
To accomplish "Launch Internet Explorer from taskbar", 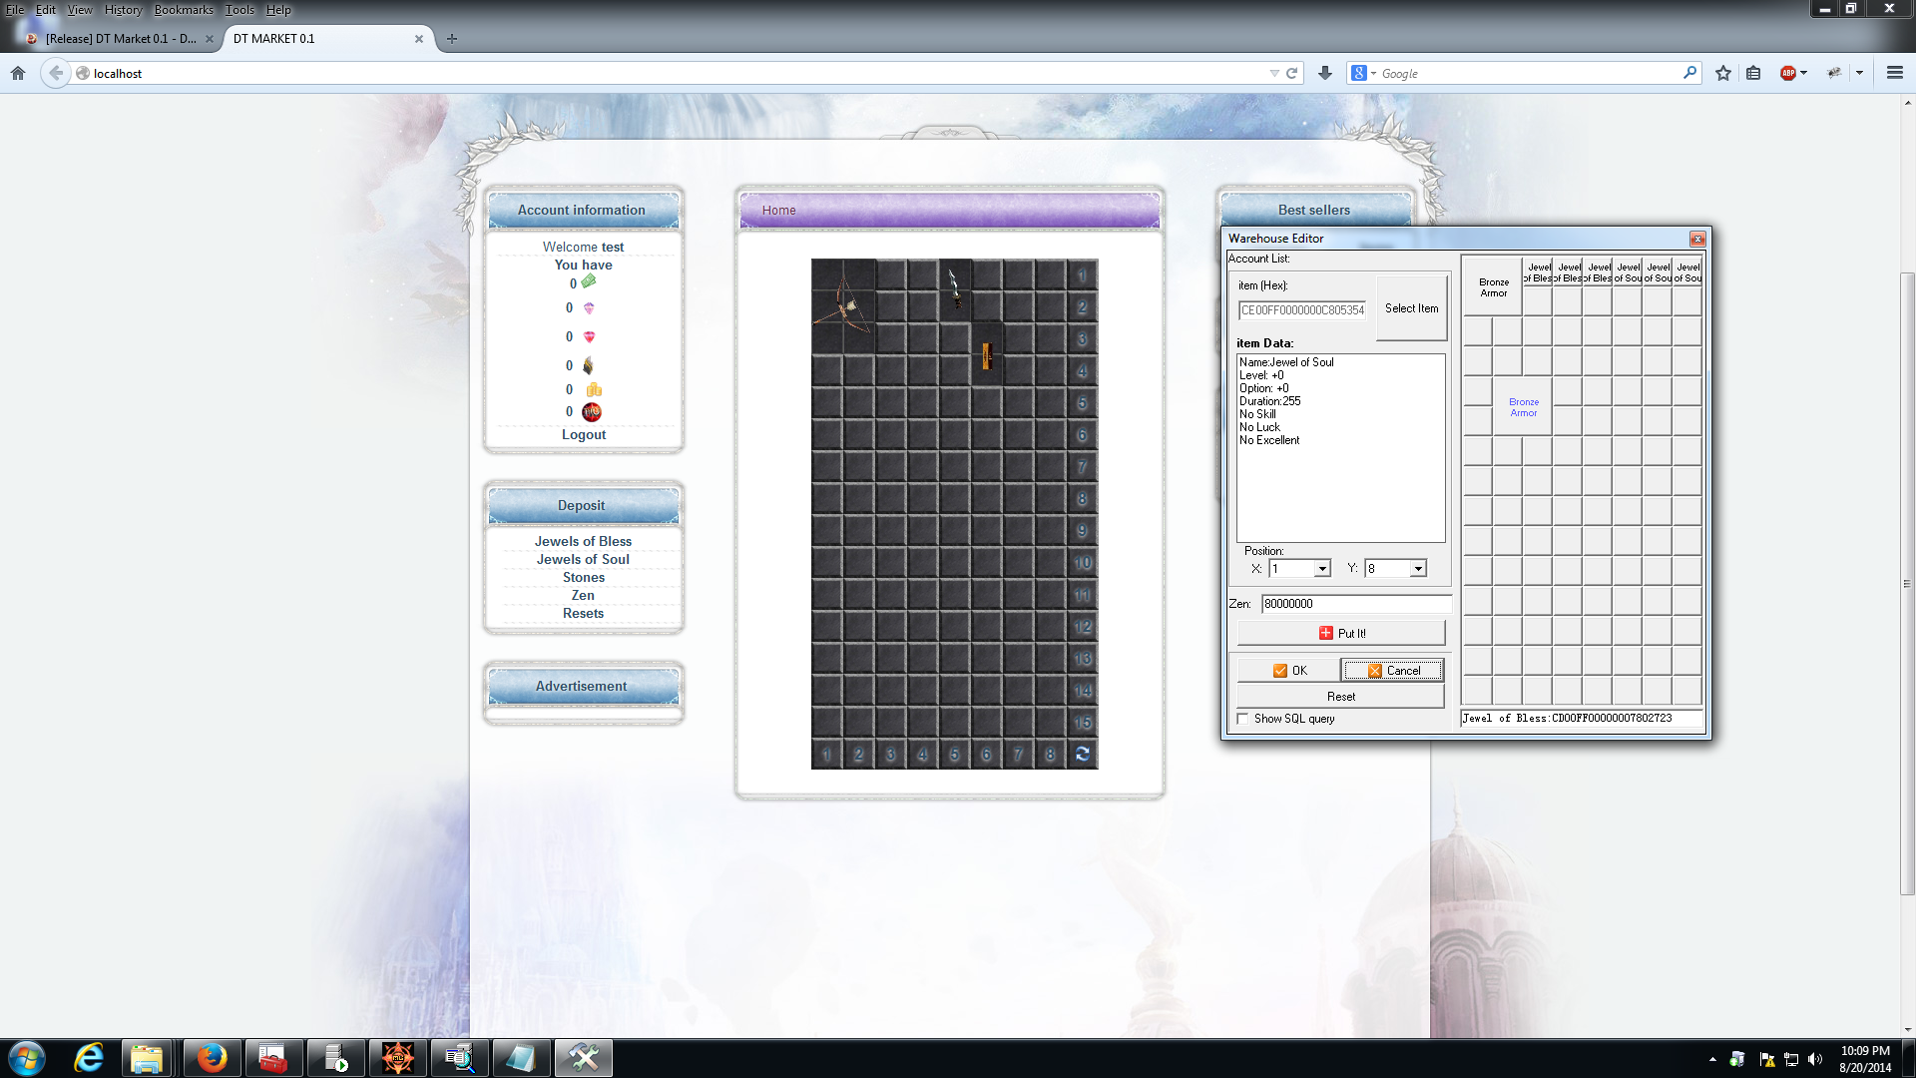I will (x=89, y=1058).
